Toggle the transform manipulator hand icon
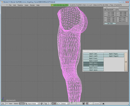The image size is (130, 106). (53, 104)
